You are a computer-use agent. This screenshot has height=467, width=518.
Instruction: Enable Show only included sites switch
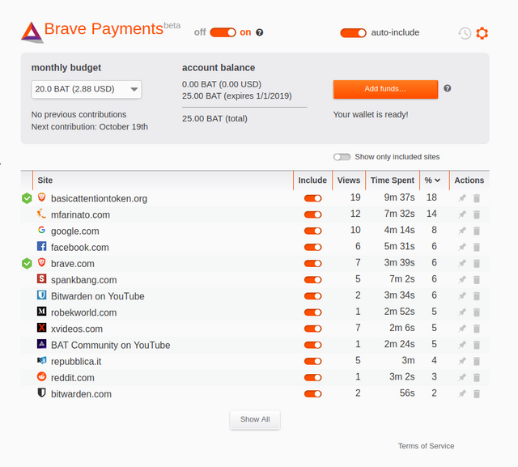point(342,156)
